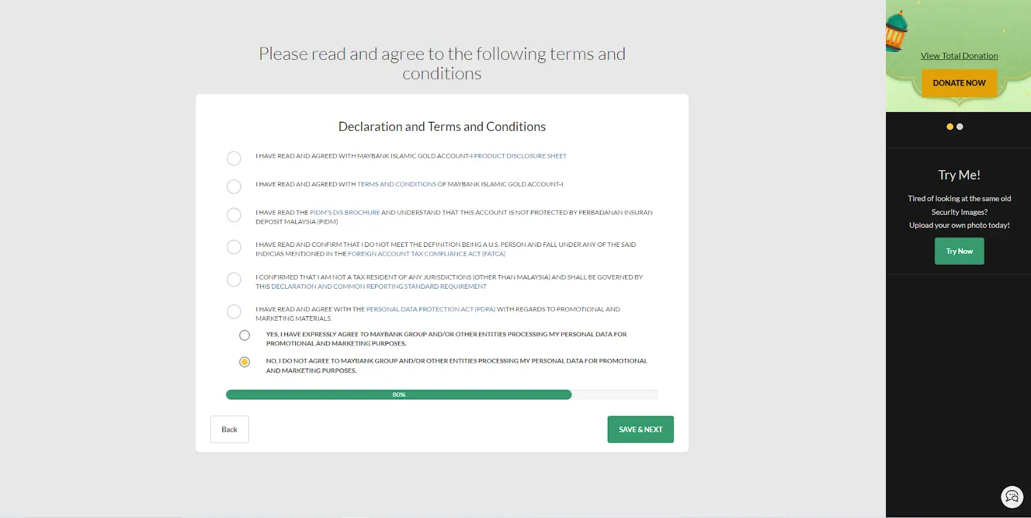
Task: Open the live chat support icon
Action: point(1012,497)
